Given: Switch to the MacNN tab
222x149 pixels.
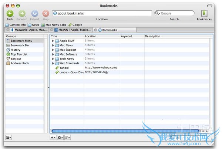Looking at the screenshot, I should [x=73, y=30].
